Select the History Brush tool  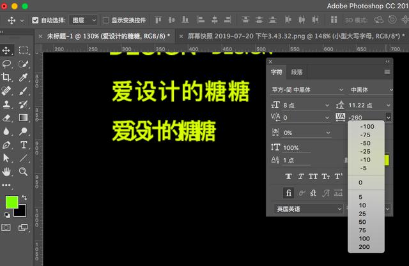tap(23, 105)
